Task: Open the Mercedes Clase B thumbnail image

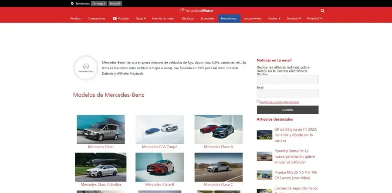Action: coord(159,167)
